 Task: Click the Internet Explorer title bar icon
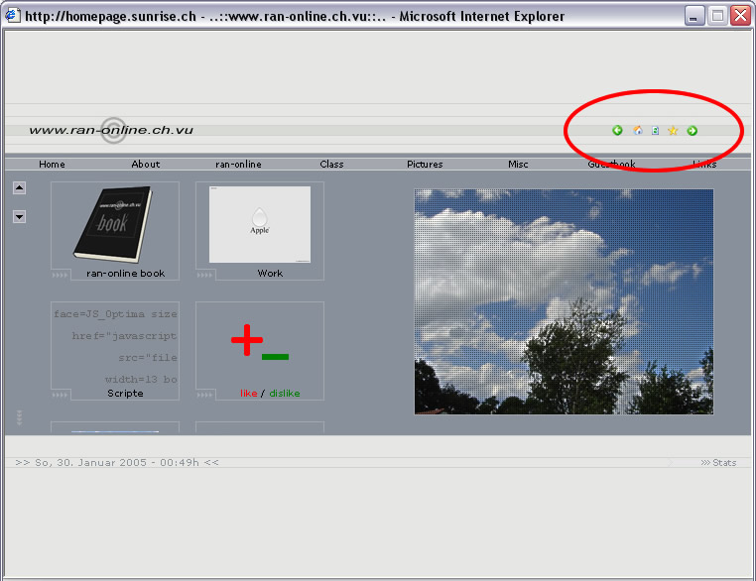(12, 16)
